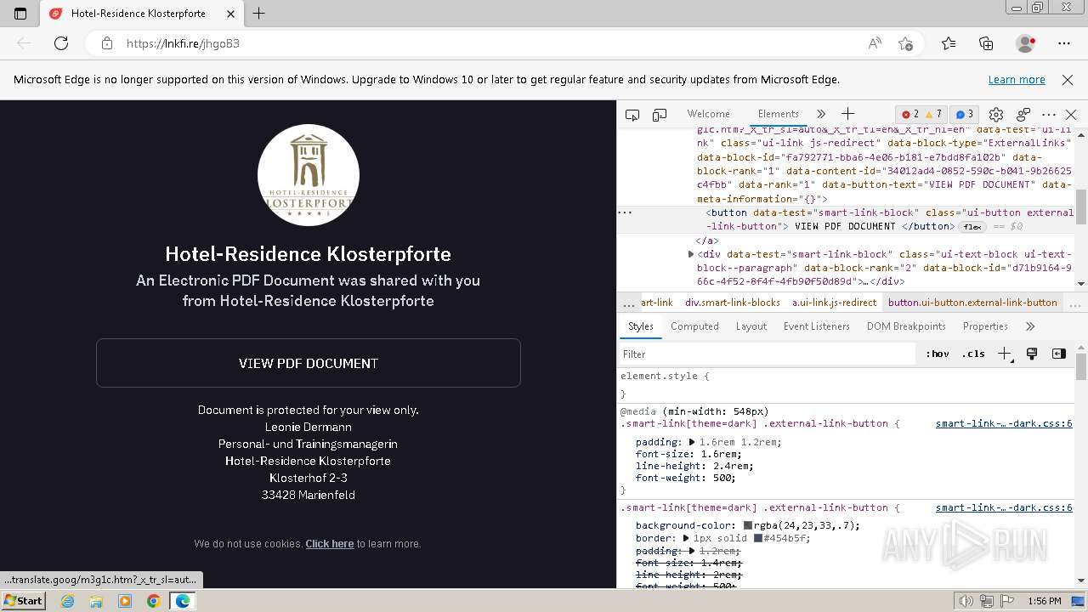Follow the Learn more link in notification
The image size is (1088, 612).
tap(1017, 80)
